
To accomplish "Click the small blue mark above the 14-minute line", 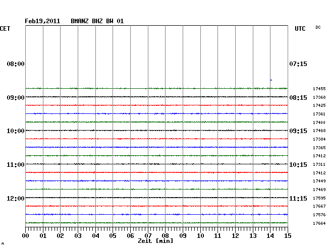I will (x=271, y=80).
